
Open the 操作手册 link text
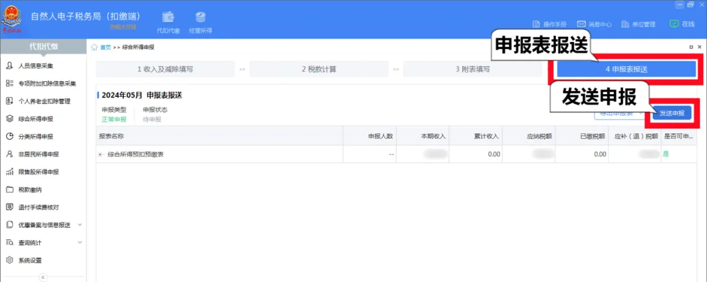(x=554, y=24)
